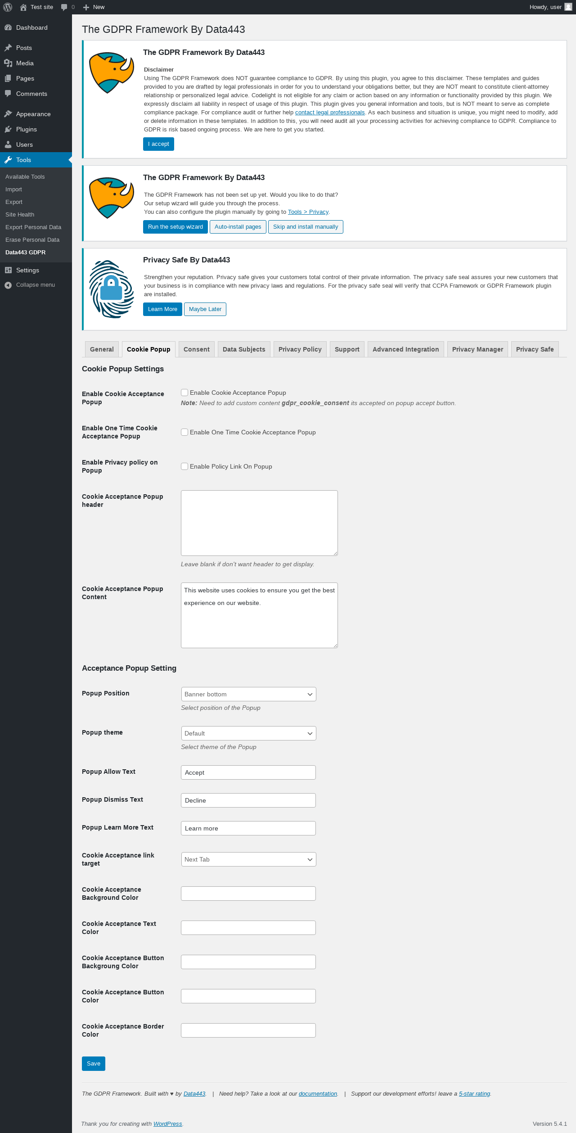This screenshot has height=1133, width=576.
Task: Click the Cookie Acceptance Text Color field
Action: click(248, 928)
